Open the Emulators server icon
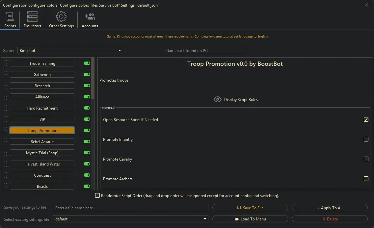This screenshot has height=228, width=374. 32,17
